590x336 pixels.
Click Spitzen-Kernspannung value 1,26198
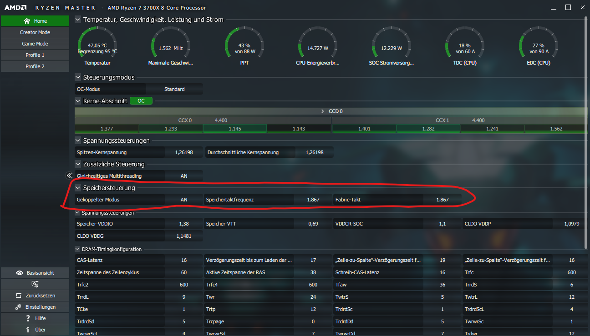(x=184, y=152)
